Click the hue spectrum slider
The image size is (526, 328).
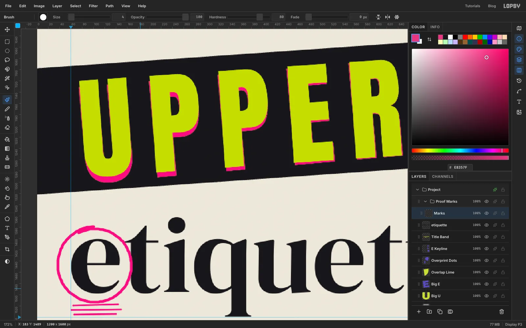tap(460, 151)
